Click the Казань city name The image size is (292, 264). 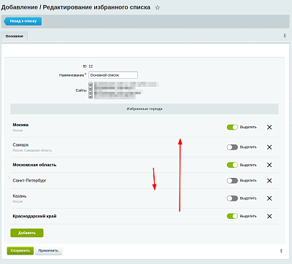(20, 196)
